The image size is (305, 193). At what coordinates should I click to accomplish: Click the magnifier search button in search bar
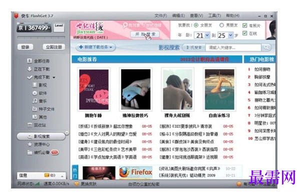tap(266, 47)
